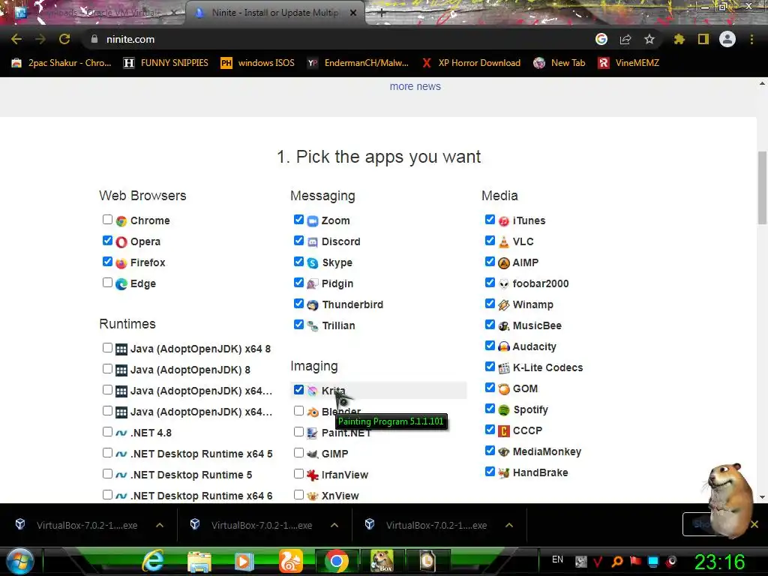Open a new browser tab
The height and width of the screenshot is (576, 768).
pyautogui.click(x=382, y=13)
